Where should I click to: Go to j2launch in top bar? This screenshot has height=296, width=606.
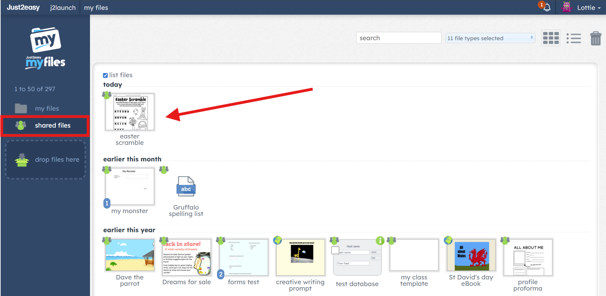(x=63, y=7)
